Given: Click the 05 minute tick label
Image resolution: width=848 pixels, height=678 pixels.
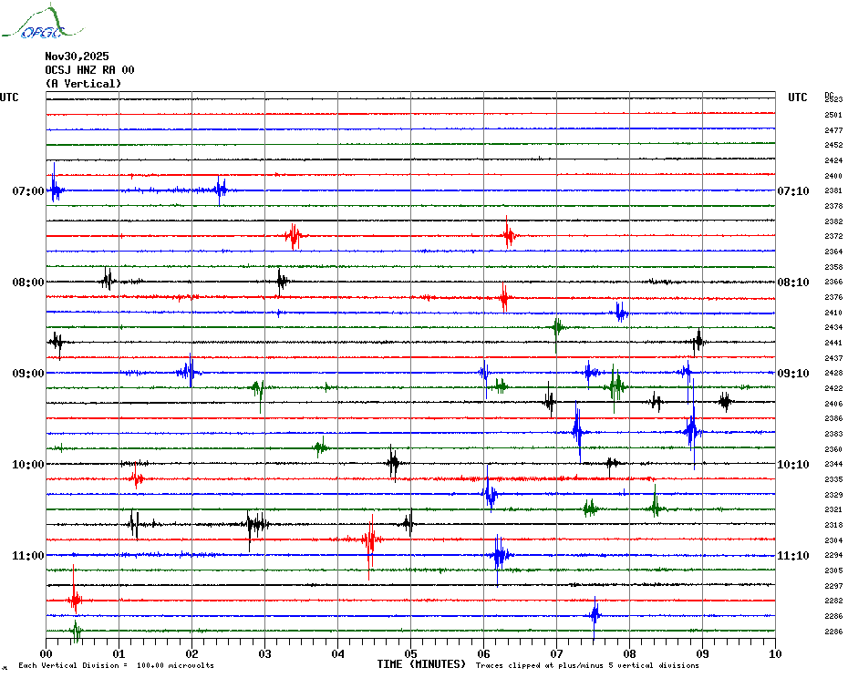Looking at the screenshot, I should click(411, 653).
